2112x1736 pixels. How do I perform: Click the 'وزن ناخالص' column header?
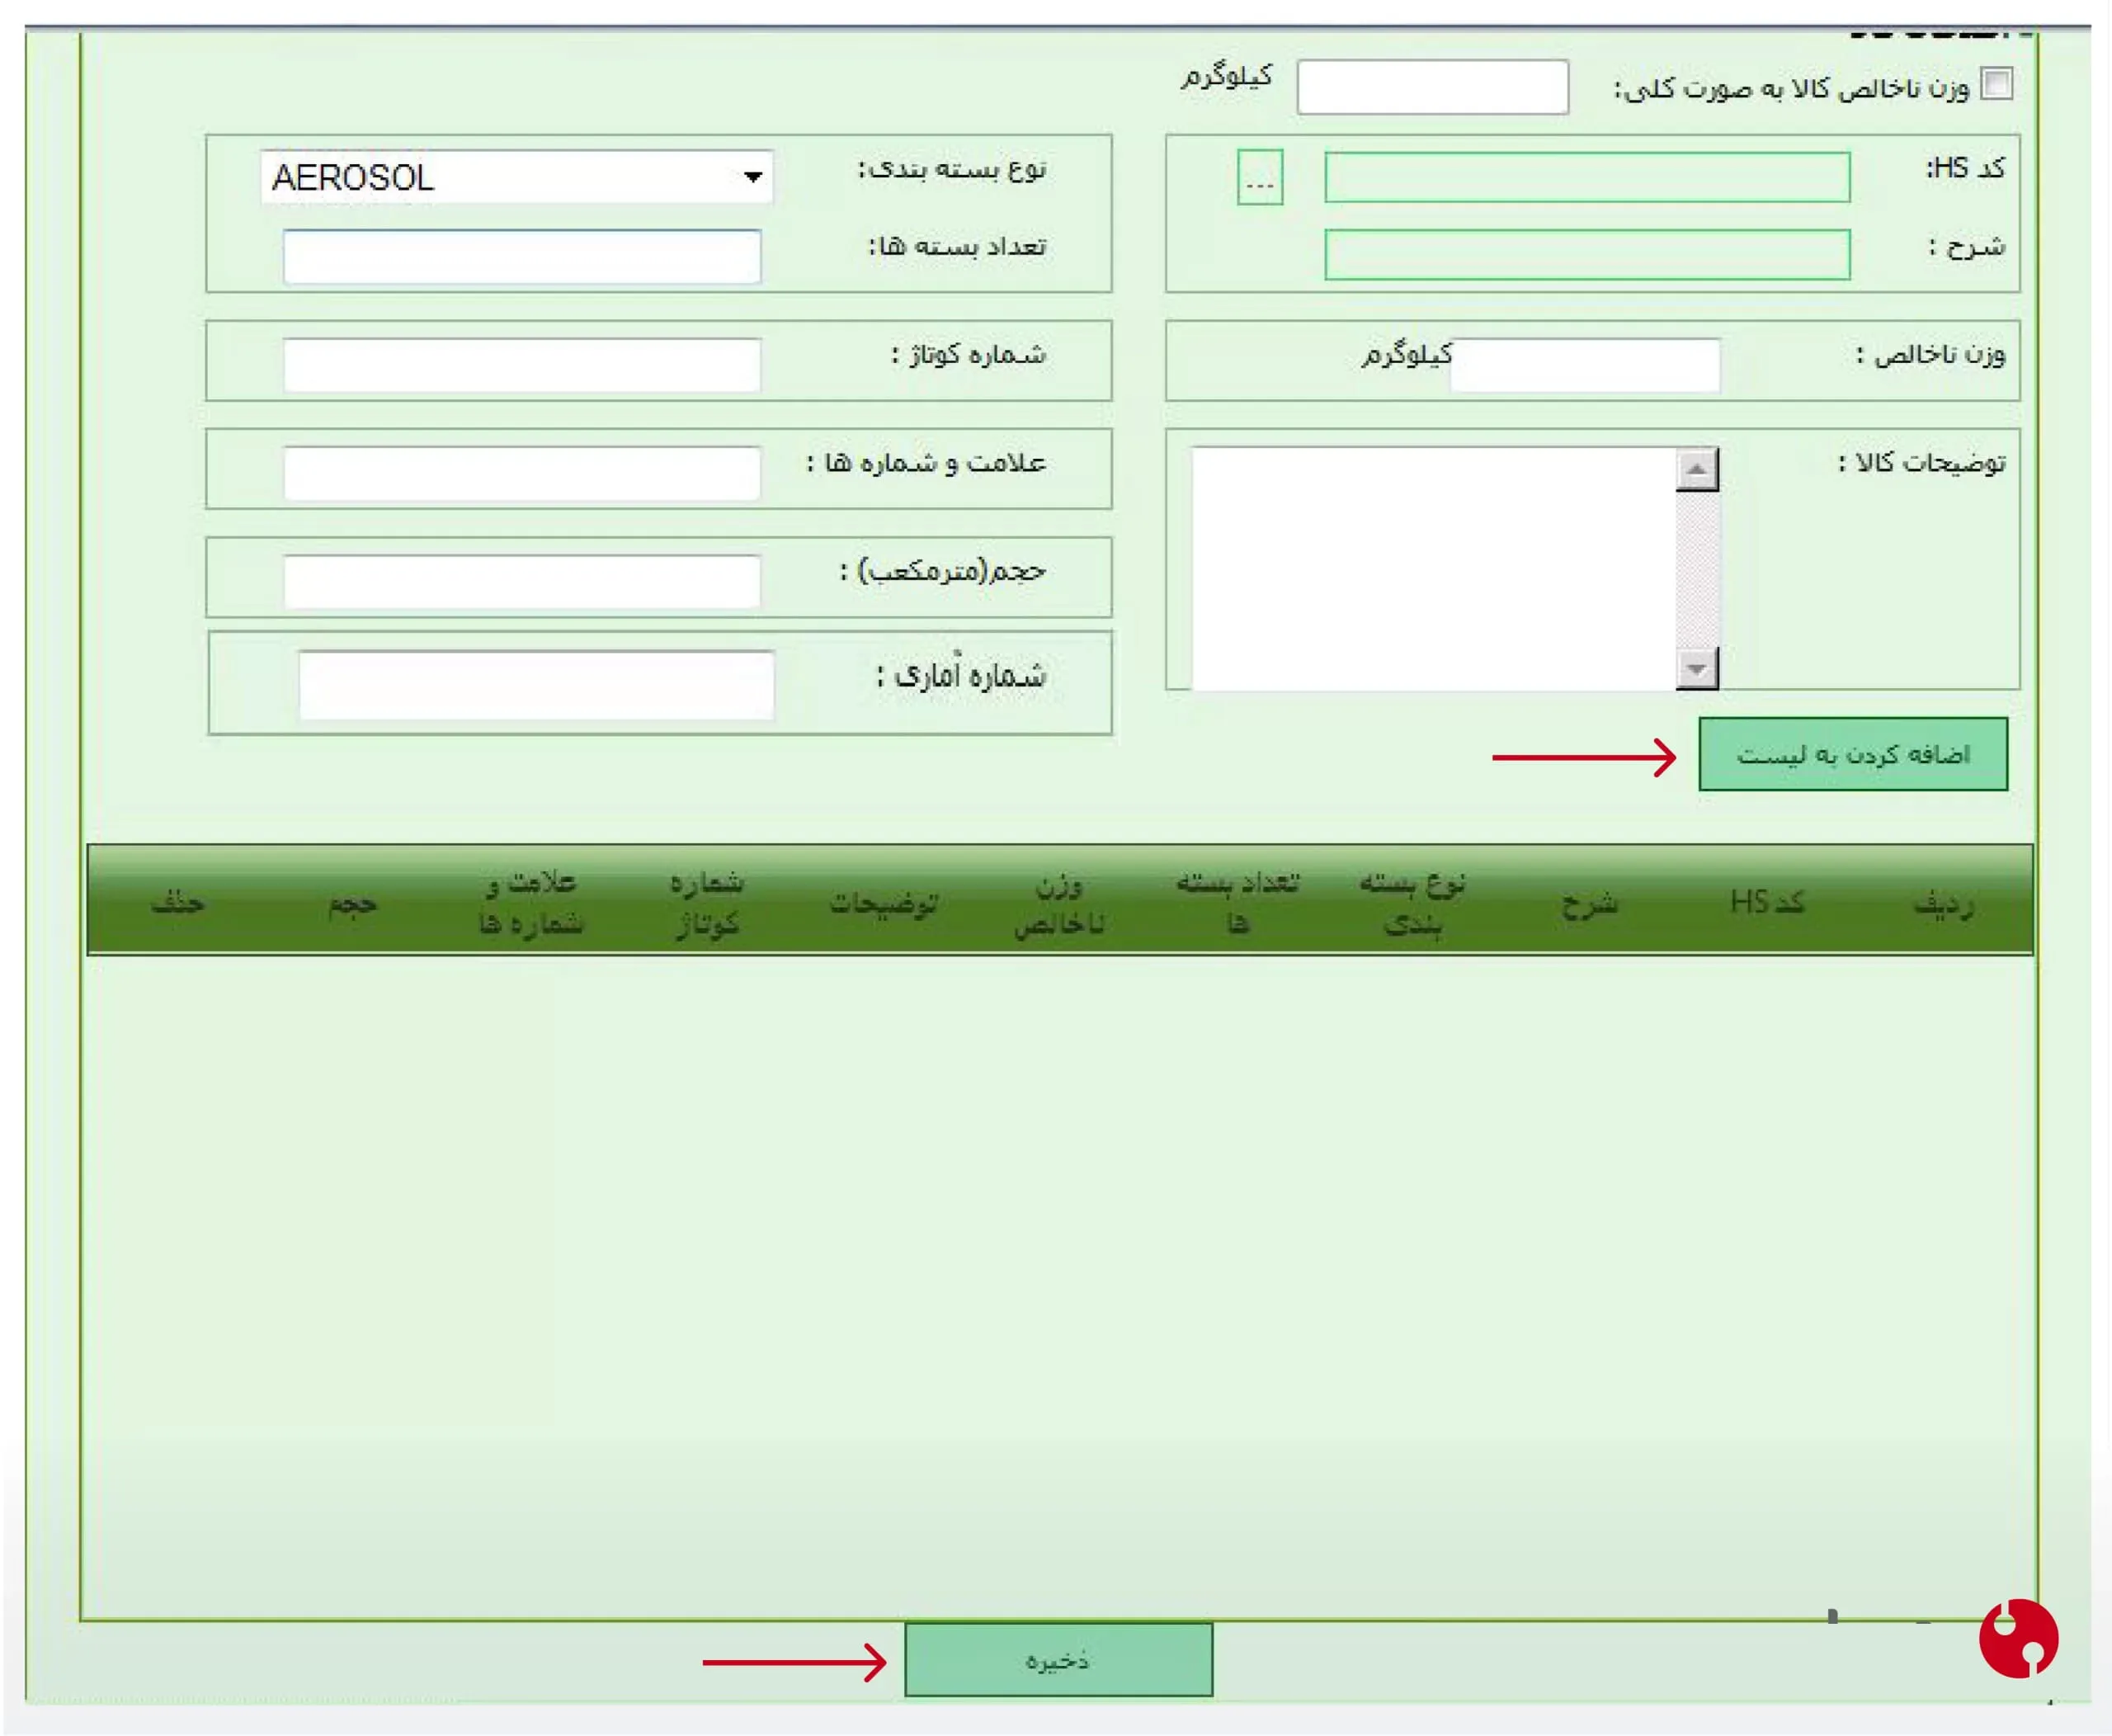tap(1059, 904)
